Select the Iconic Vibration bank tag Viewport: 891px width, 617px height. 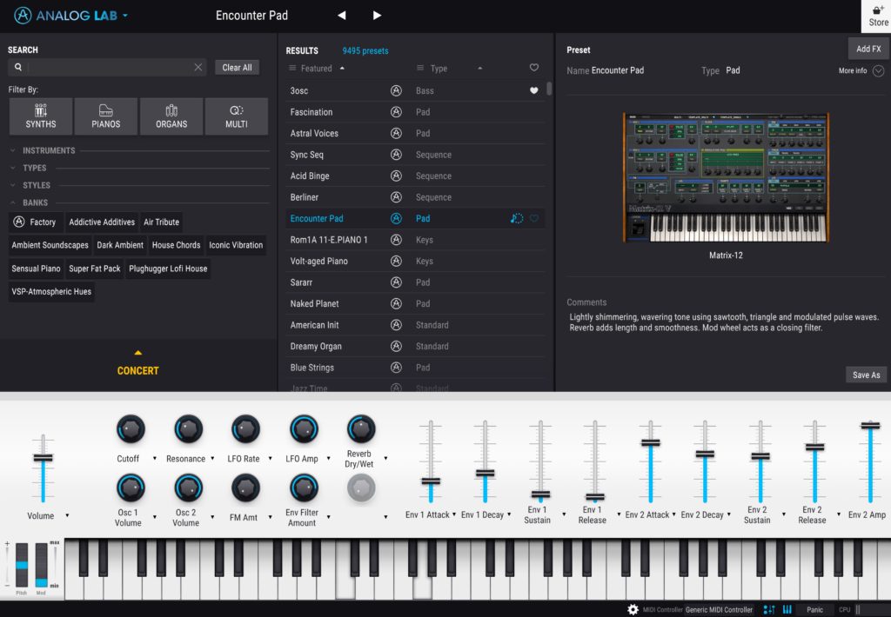click(x=236, y=245)
